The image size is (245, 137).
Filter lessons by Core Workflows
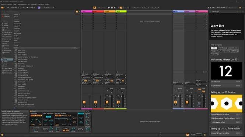coord(232,48)
